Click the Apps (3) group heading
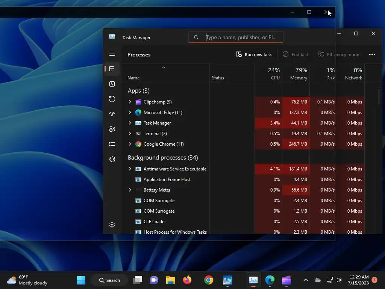 pos(138,91)
